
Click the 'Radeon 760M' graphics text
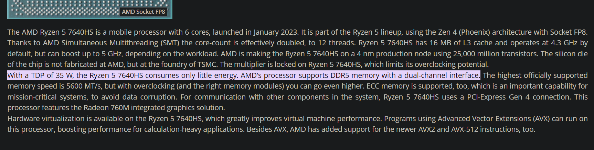tap(106, 108)
